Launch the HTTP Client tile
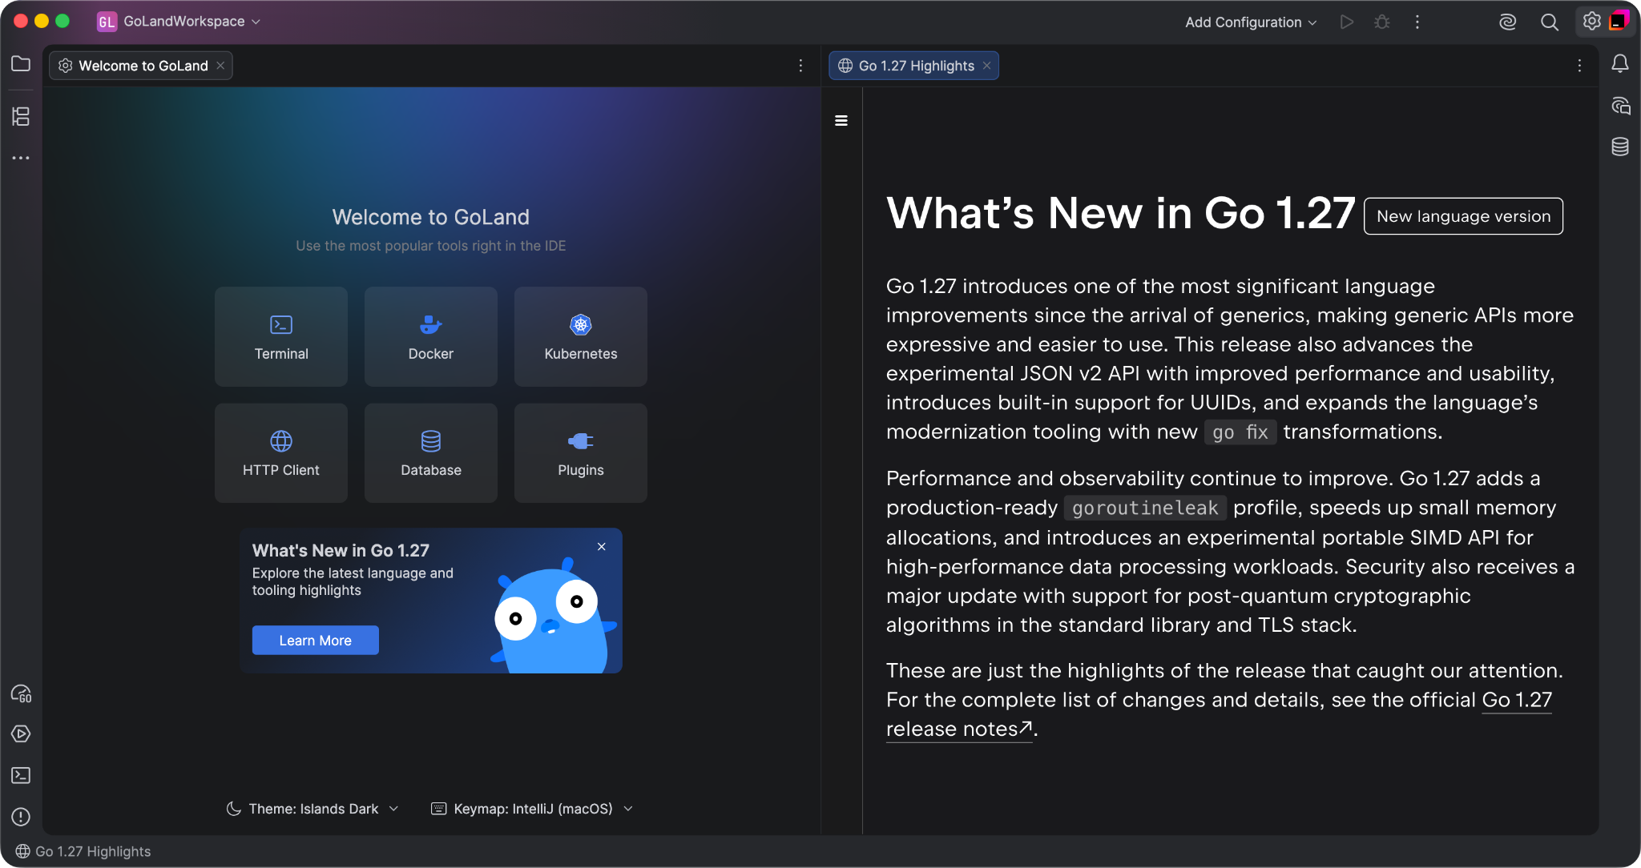Viewport: 1641px width, 868px height. pos(281,453)
